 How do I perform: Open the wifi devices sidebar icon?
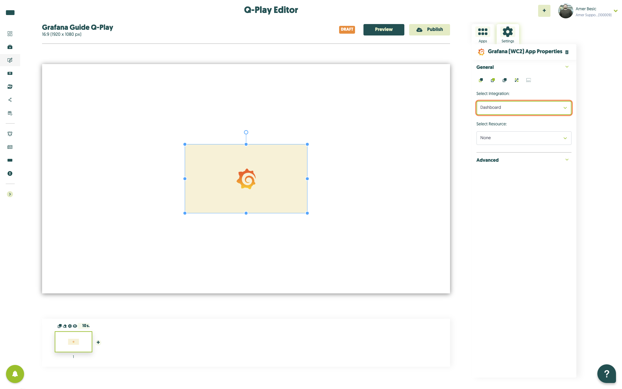pos(10,73)
